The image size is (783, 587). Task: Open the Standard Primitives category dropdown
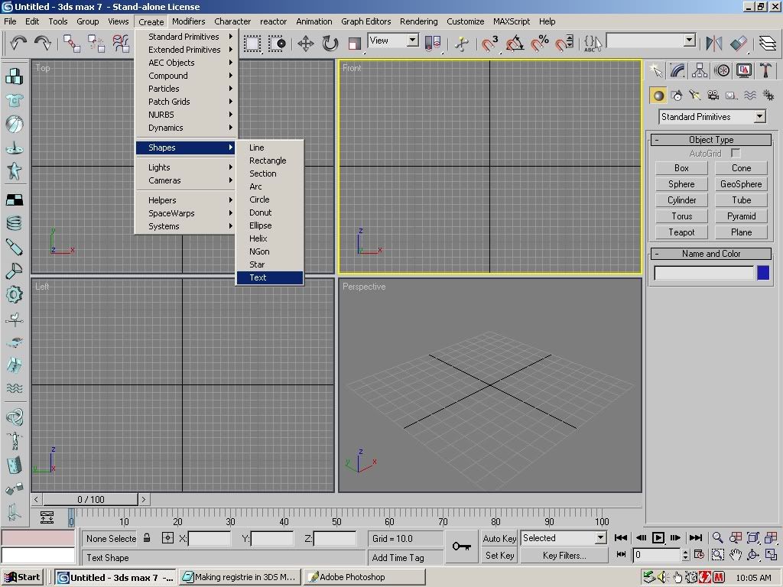[712, 117]
